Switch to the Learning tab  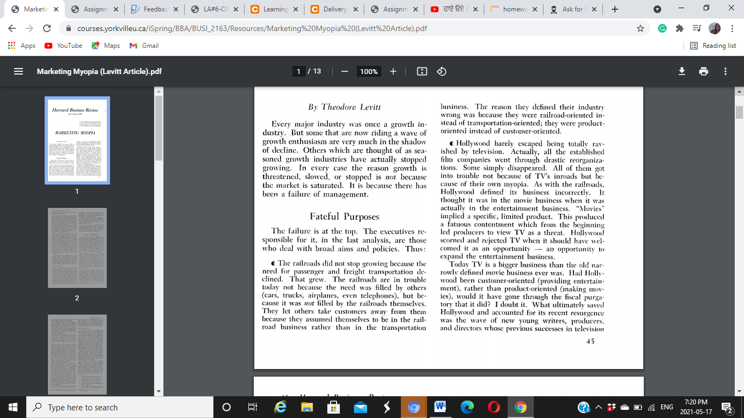(x=270, y=9)
